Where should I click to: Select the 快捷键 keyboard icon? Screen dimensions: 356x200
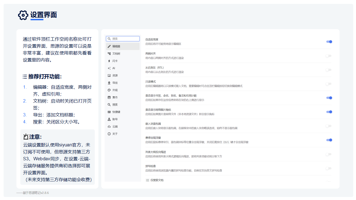[109, 111]
